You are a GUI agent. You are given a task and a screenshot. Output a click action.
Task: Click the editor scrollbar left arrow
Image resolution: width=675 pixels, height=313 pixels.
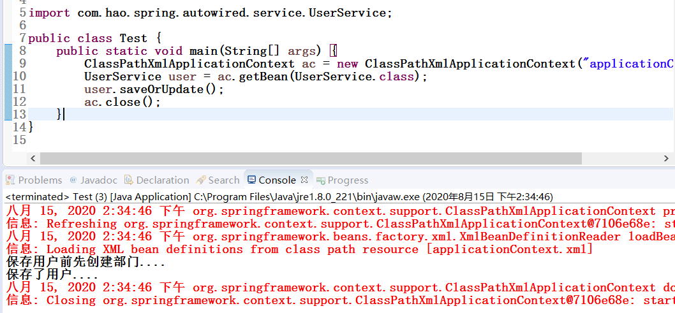coord(33,159)
